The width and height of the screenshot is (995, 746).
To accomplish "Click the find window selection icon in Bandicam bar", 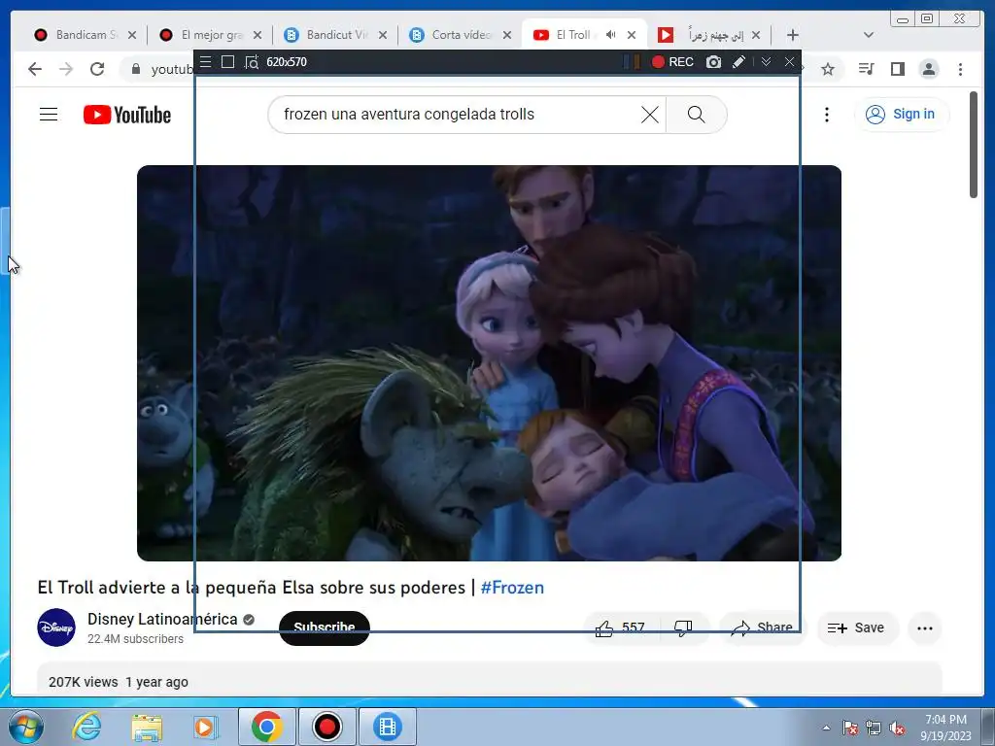I will (252, 62).
